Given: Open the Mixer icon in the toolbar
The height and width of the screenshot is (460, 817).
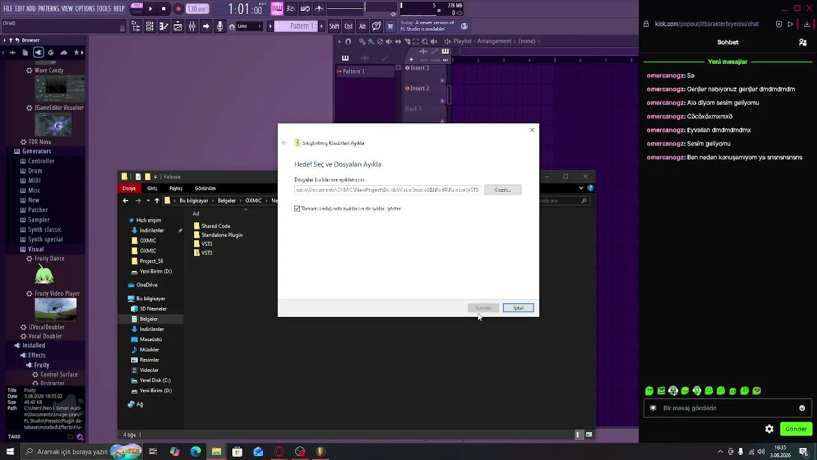Looking at the screenshot, I should pyautogui.click(x=191, y=26).
